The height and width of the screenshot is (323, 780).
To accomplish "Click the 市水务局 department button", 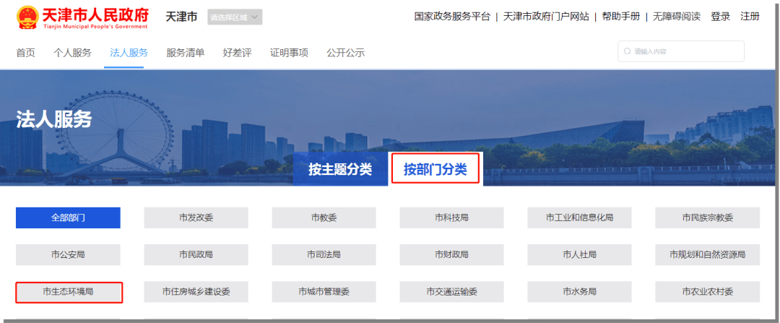I will [x=579, y=292].
